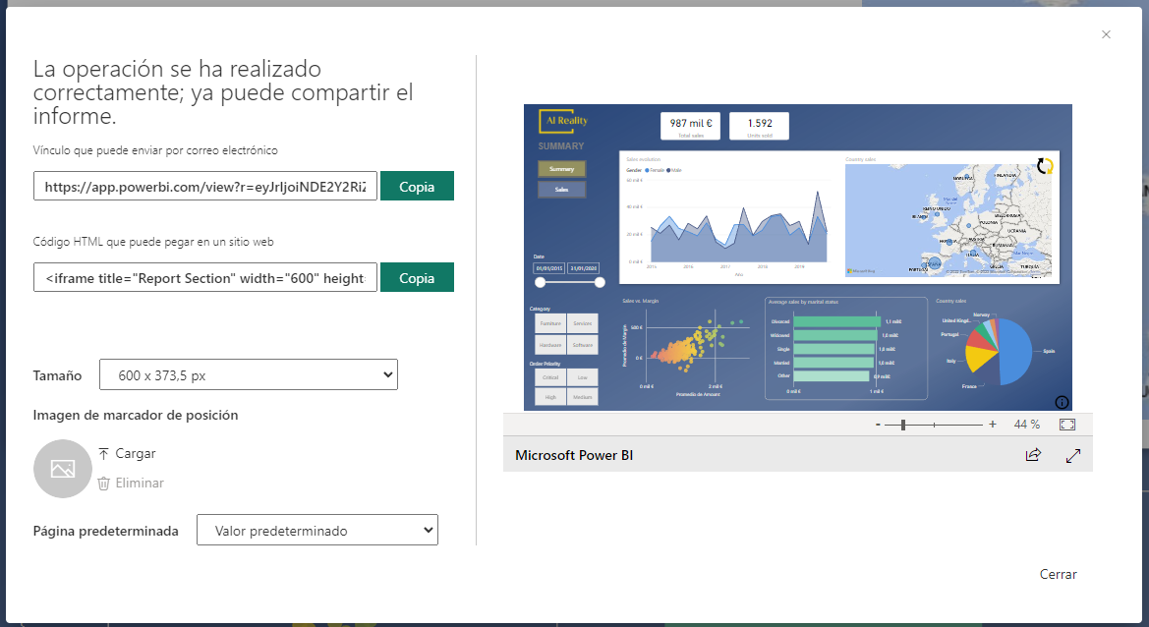
Task: Click the share icon in the Power BI footer
Action: [x=1033, y=455]
